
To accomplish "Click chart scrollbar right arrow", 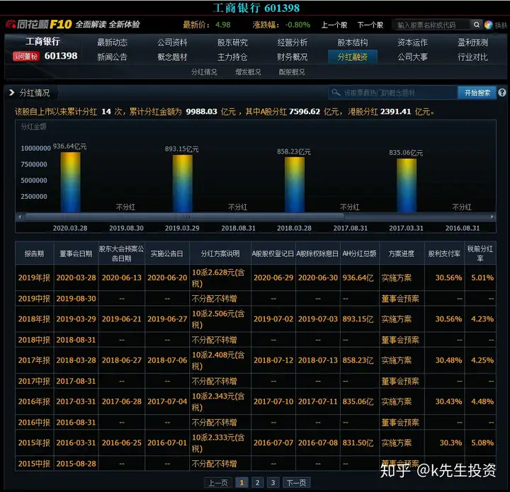I will pyautogui.click(x=492, y=217).
